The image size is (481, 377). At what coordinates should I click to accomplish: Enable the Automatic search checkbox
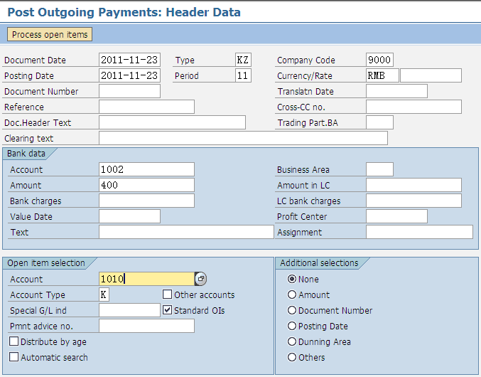(13, 357)
